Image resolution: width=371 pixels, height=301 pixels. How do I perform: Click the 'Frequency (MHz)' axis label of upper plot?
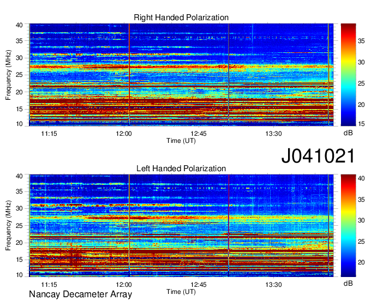pos(8,75)
